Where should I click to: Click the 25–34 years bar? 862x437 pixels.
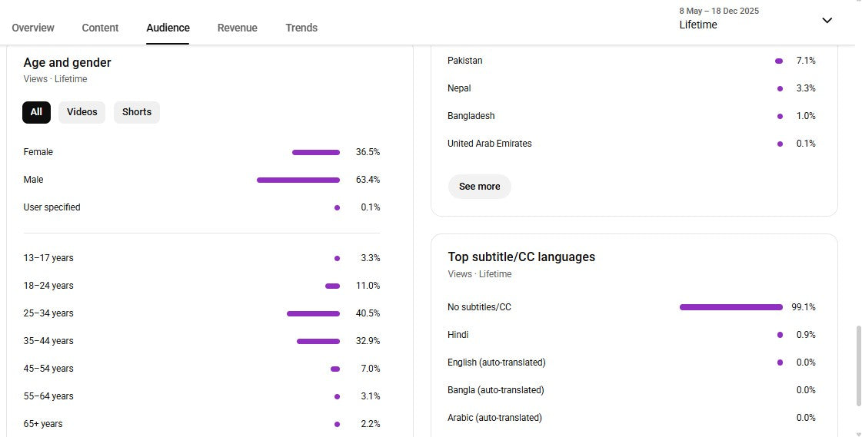click(313, 313)
